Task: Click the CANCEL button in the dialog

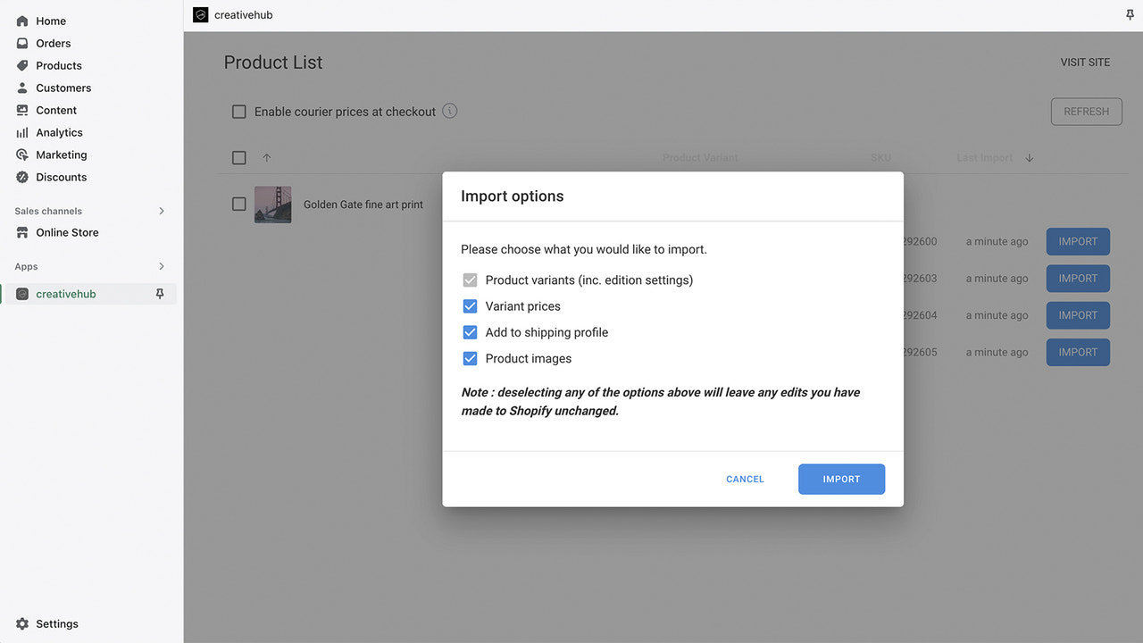Action: point(745,479)
